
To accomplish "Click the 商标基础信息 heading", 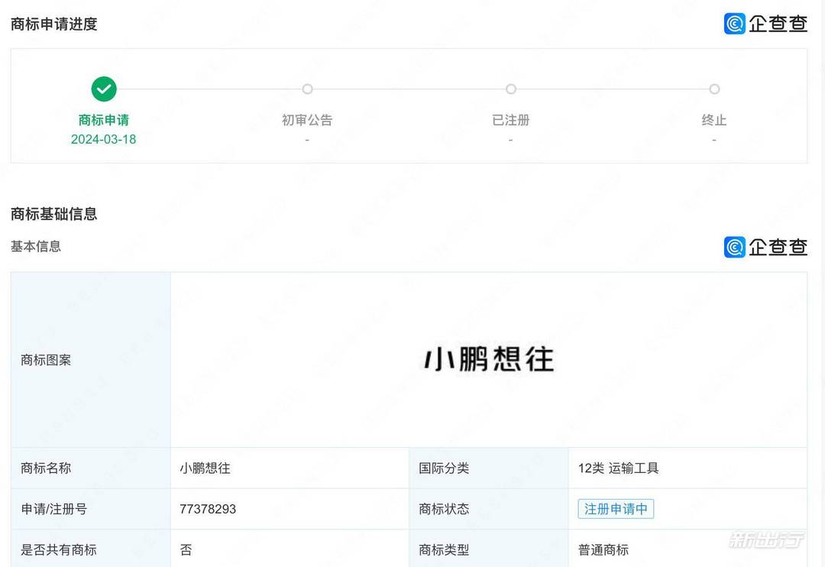I will coord(54,214).
